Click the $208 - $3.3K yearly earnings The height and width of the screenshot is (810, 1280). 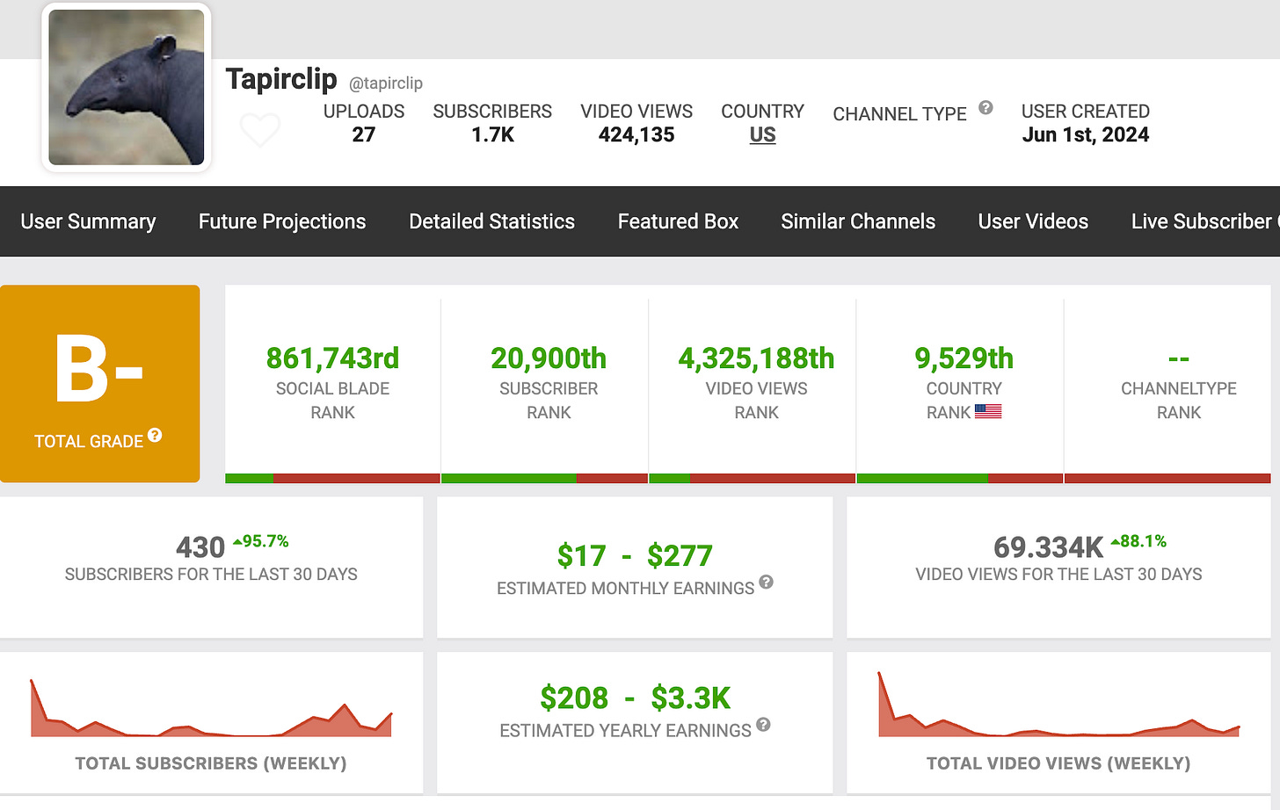635,698
